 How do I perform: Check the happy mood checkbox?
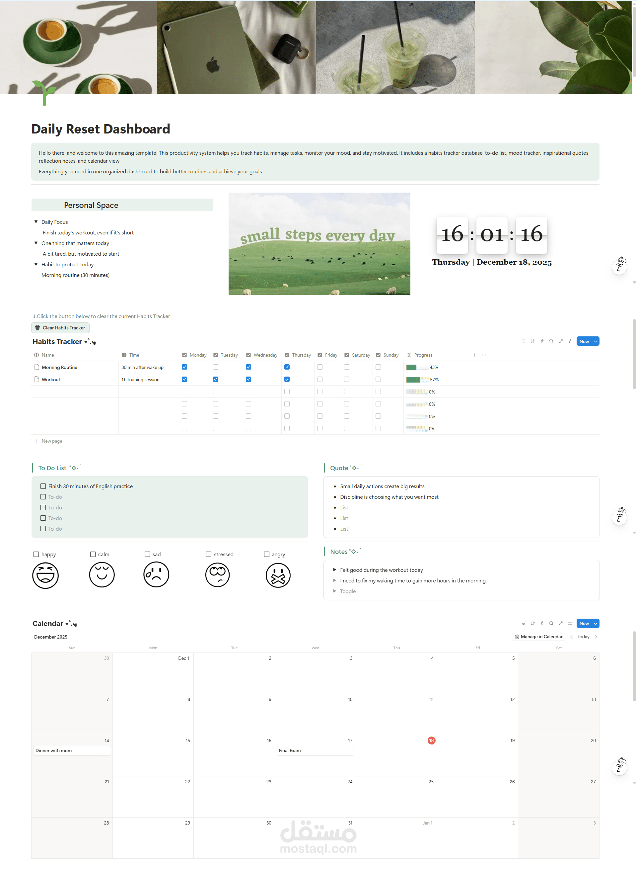tap(36, 554)
